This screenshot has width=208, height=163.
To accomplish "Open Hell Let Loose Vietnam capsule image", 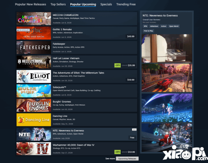I will pyautogui.click(x=34, y=62).
